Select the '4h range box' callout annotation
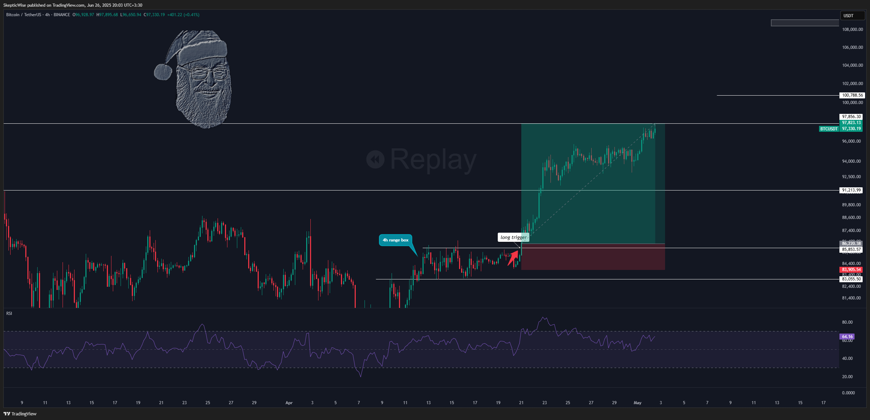The image size is (870, 420). 395,240
